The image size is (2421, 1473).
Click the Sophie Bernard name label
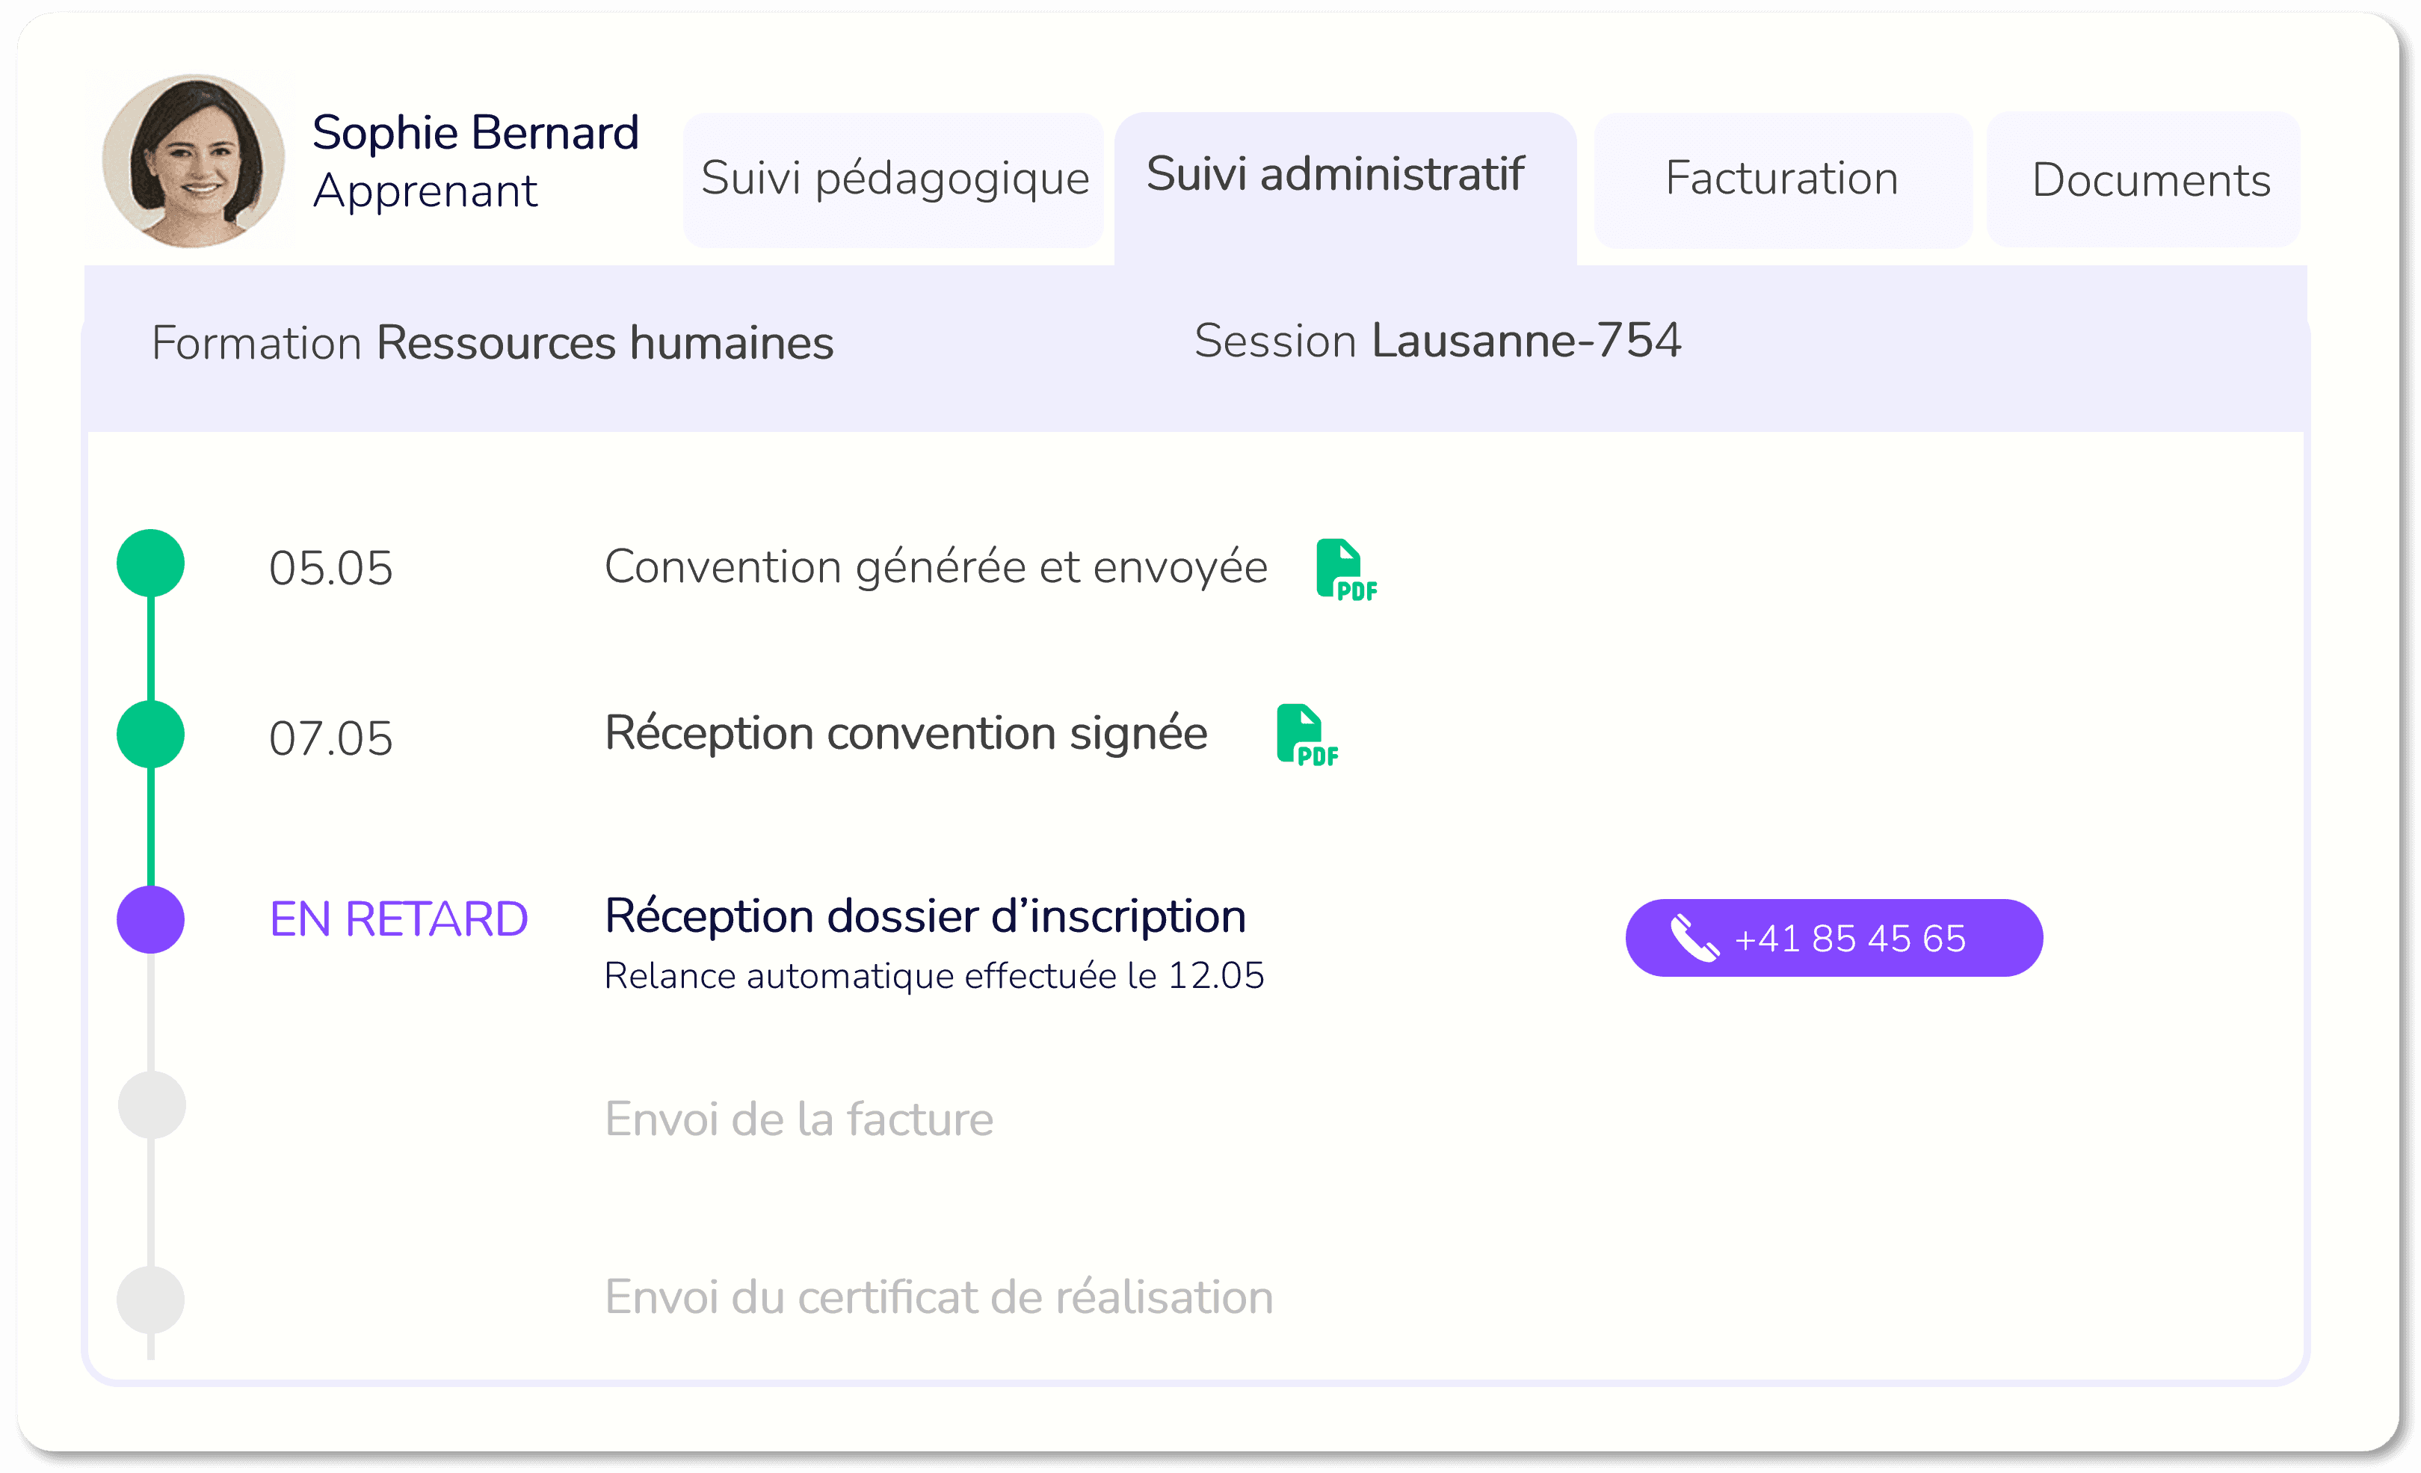click(475, 133)
